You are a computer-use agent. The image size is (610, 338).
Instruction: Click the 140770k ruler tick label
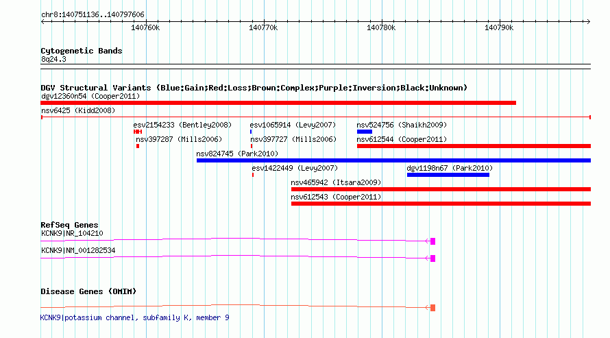(x=263, y=27)
